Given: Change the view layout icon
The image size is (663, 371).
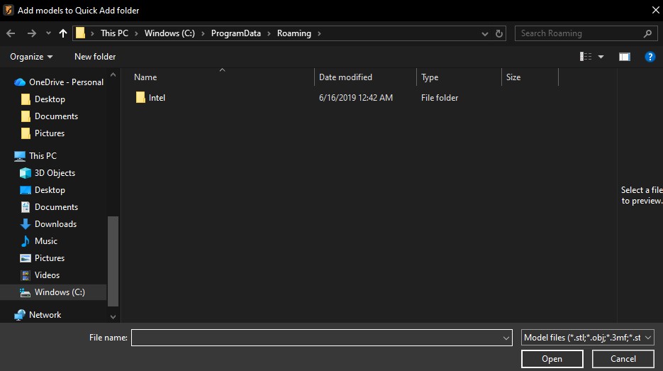Looking at the screenshot, I should tap(586, 57).
